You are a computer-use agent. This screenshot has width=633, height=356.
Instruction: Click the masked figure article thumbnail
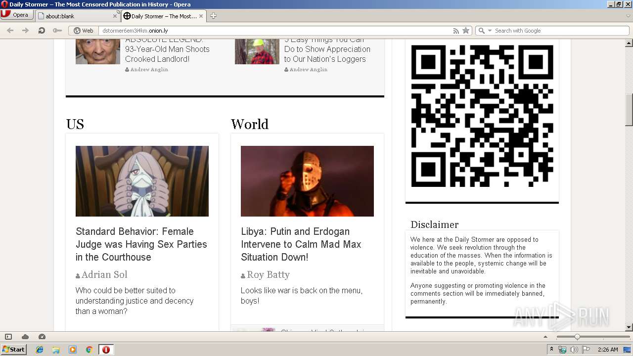pos(307,181)
